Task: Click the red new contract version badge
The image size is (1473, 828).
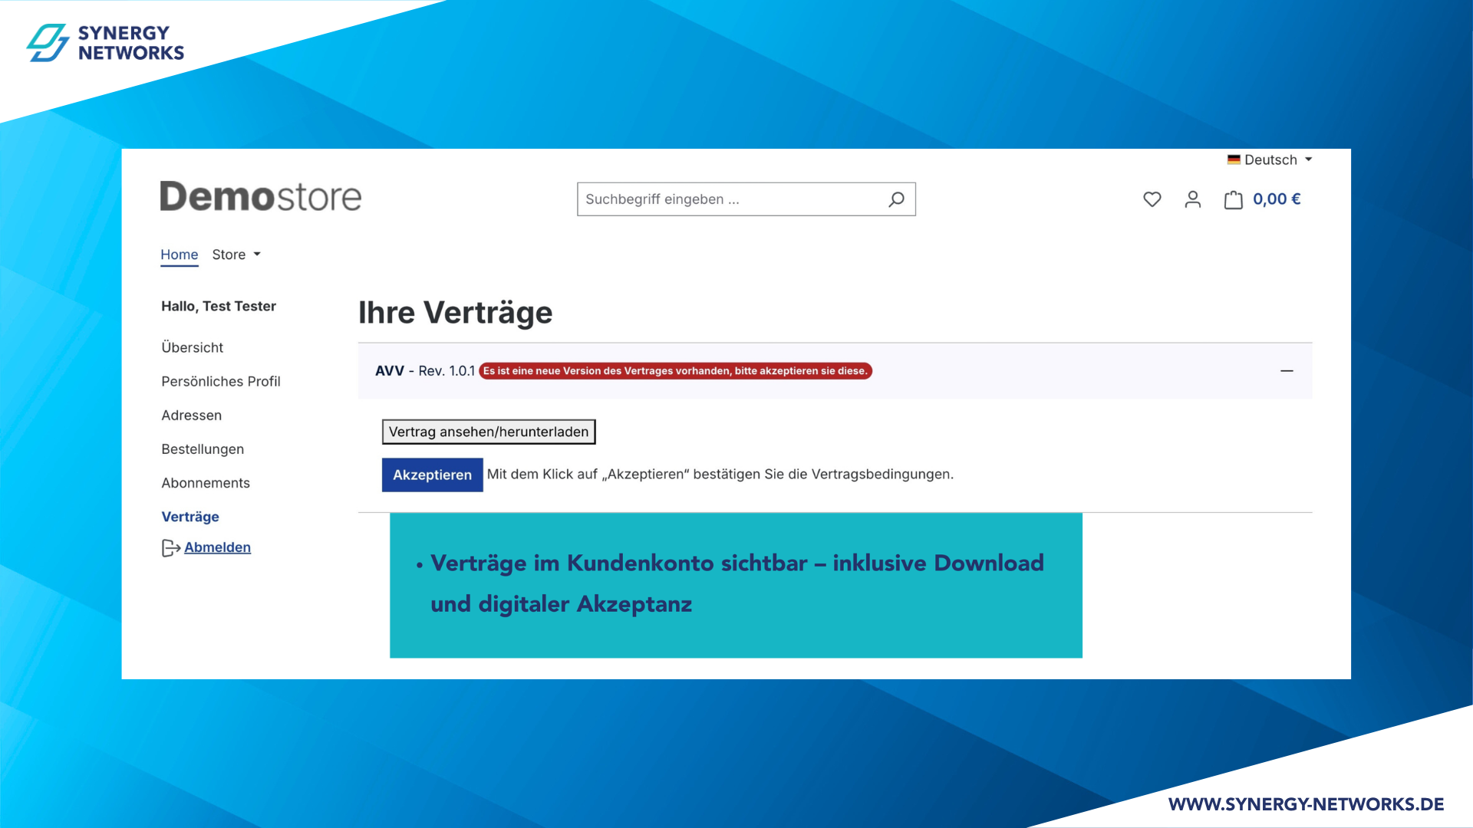Action: tap(675, 371)
